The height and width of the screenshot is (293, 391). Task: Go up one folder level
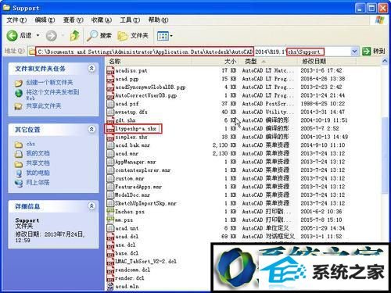(75, 35)
